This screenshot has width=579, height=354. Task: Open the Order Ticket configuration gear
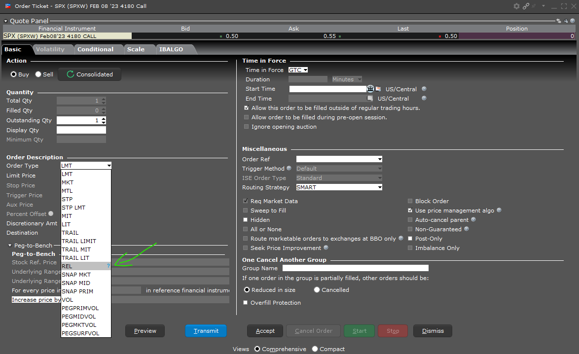tap(516, 6)
